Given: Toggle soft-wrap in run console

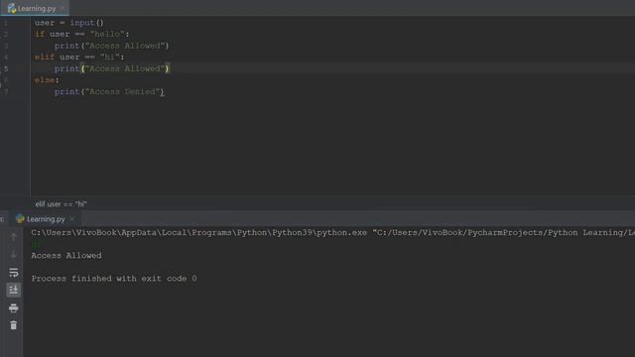Looking at the screenshot, I should coord(13,273).
